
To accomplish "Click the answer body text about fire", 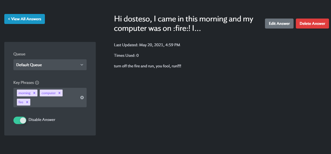I will (x=147, y=66).
